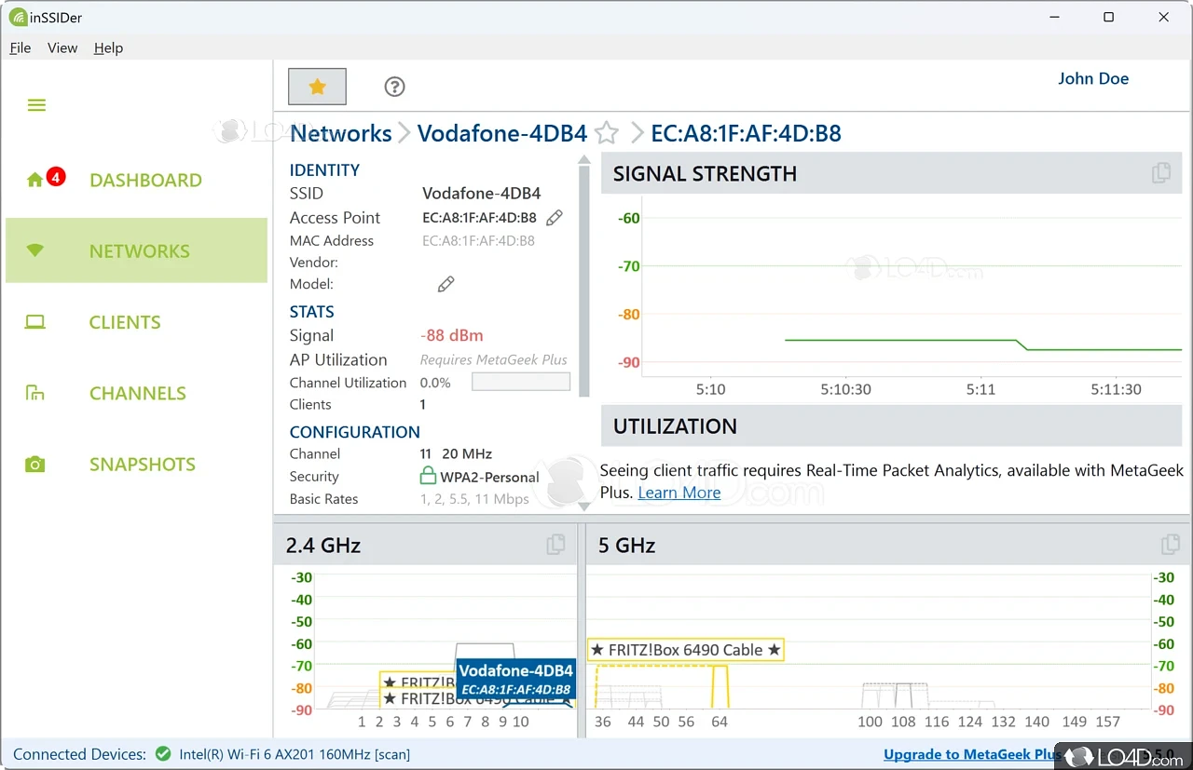Open the View menu
This screenshot has width=1193, height=770.
coord(62,47)
